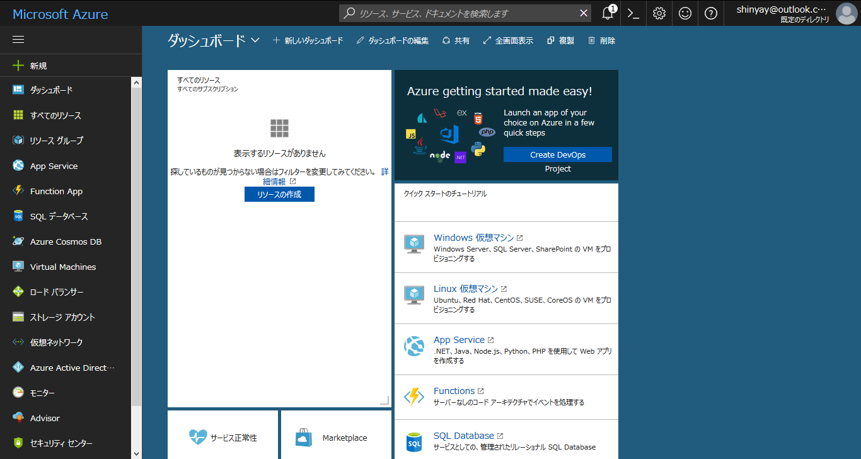
Task: Collapse the sidebar with the hamburger icon
Action: tap(18, 39)
